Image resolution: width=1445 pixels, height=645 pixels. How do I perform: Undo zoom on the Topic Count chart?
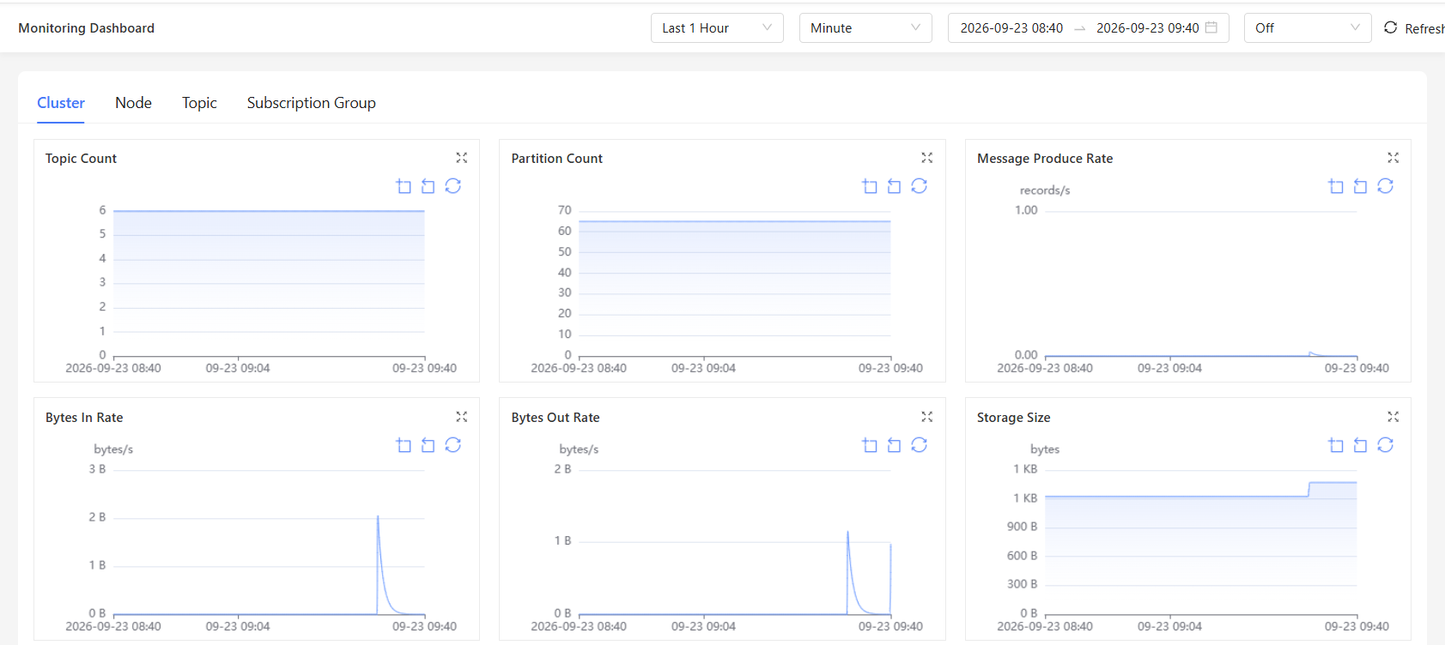(x=428, y=186)
